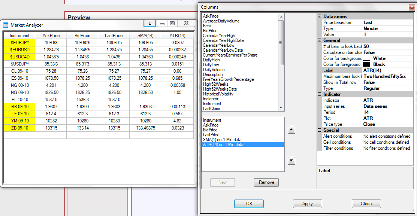Select AverageDailyVolume in available columns
This screenshot has width=417, height=216.
coord(221,21)
